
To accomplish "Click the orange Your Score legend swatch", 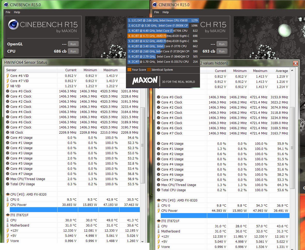I will (x=129, y=70).
